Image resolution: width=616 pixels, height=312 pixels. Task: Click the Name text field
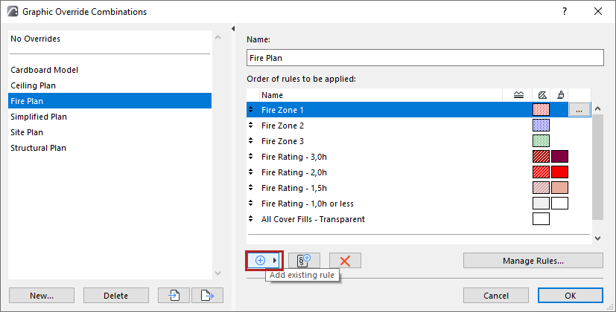coord(425,58)
